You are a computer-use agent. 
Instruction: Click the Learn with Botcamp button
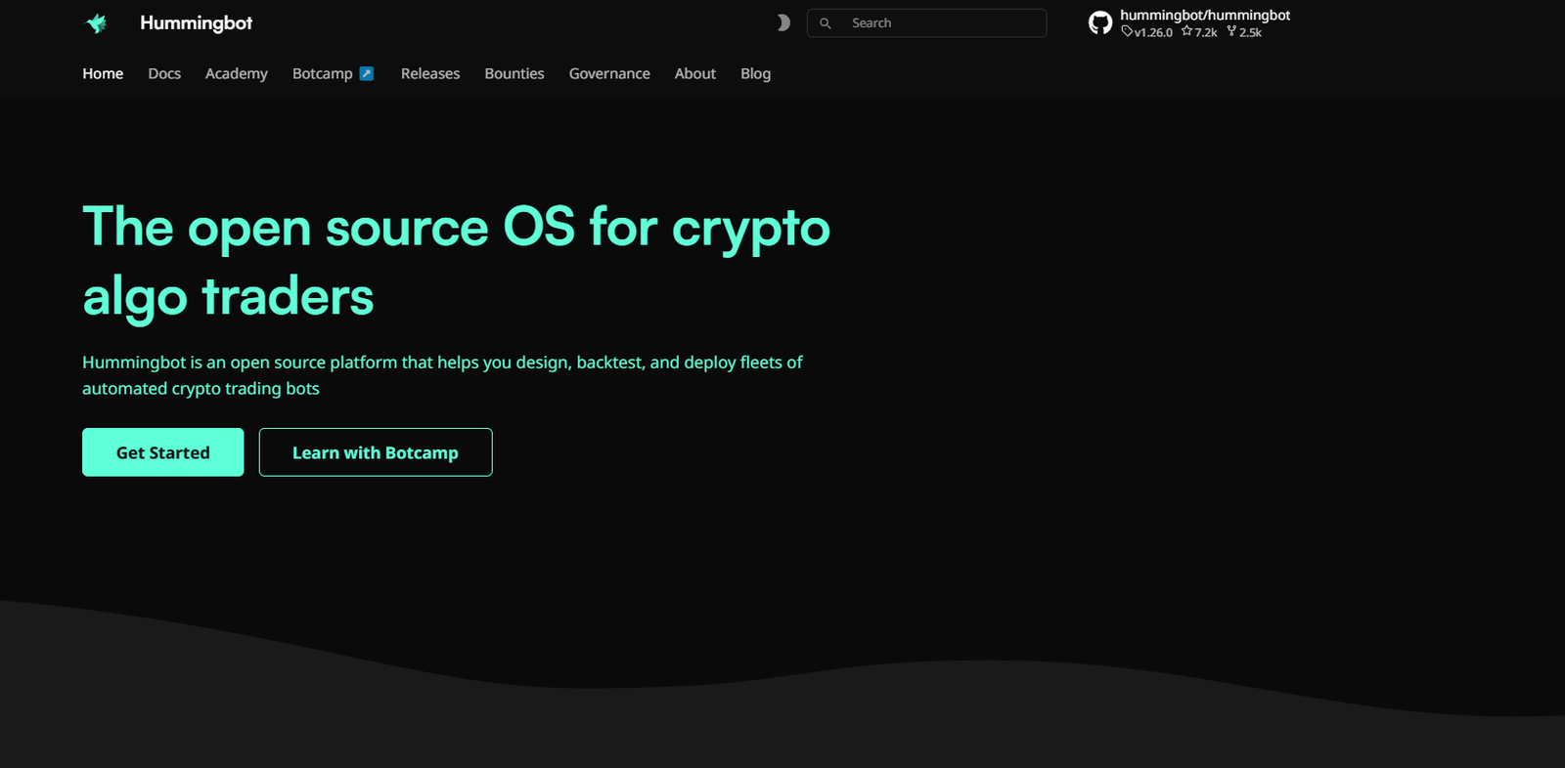(x=376, y=452)
